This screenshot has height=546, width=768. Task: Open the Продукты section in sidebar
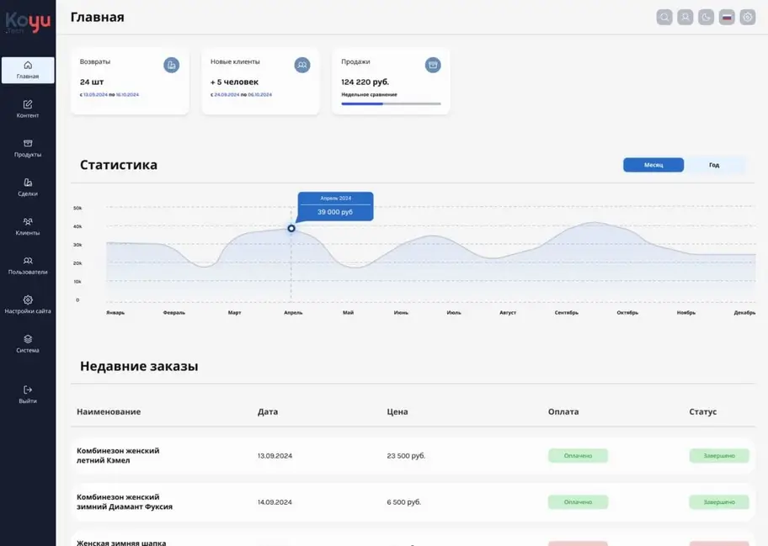(x=28, y=148)
